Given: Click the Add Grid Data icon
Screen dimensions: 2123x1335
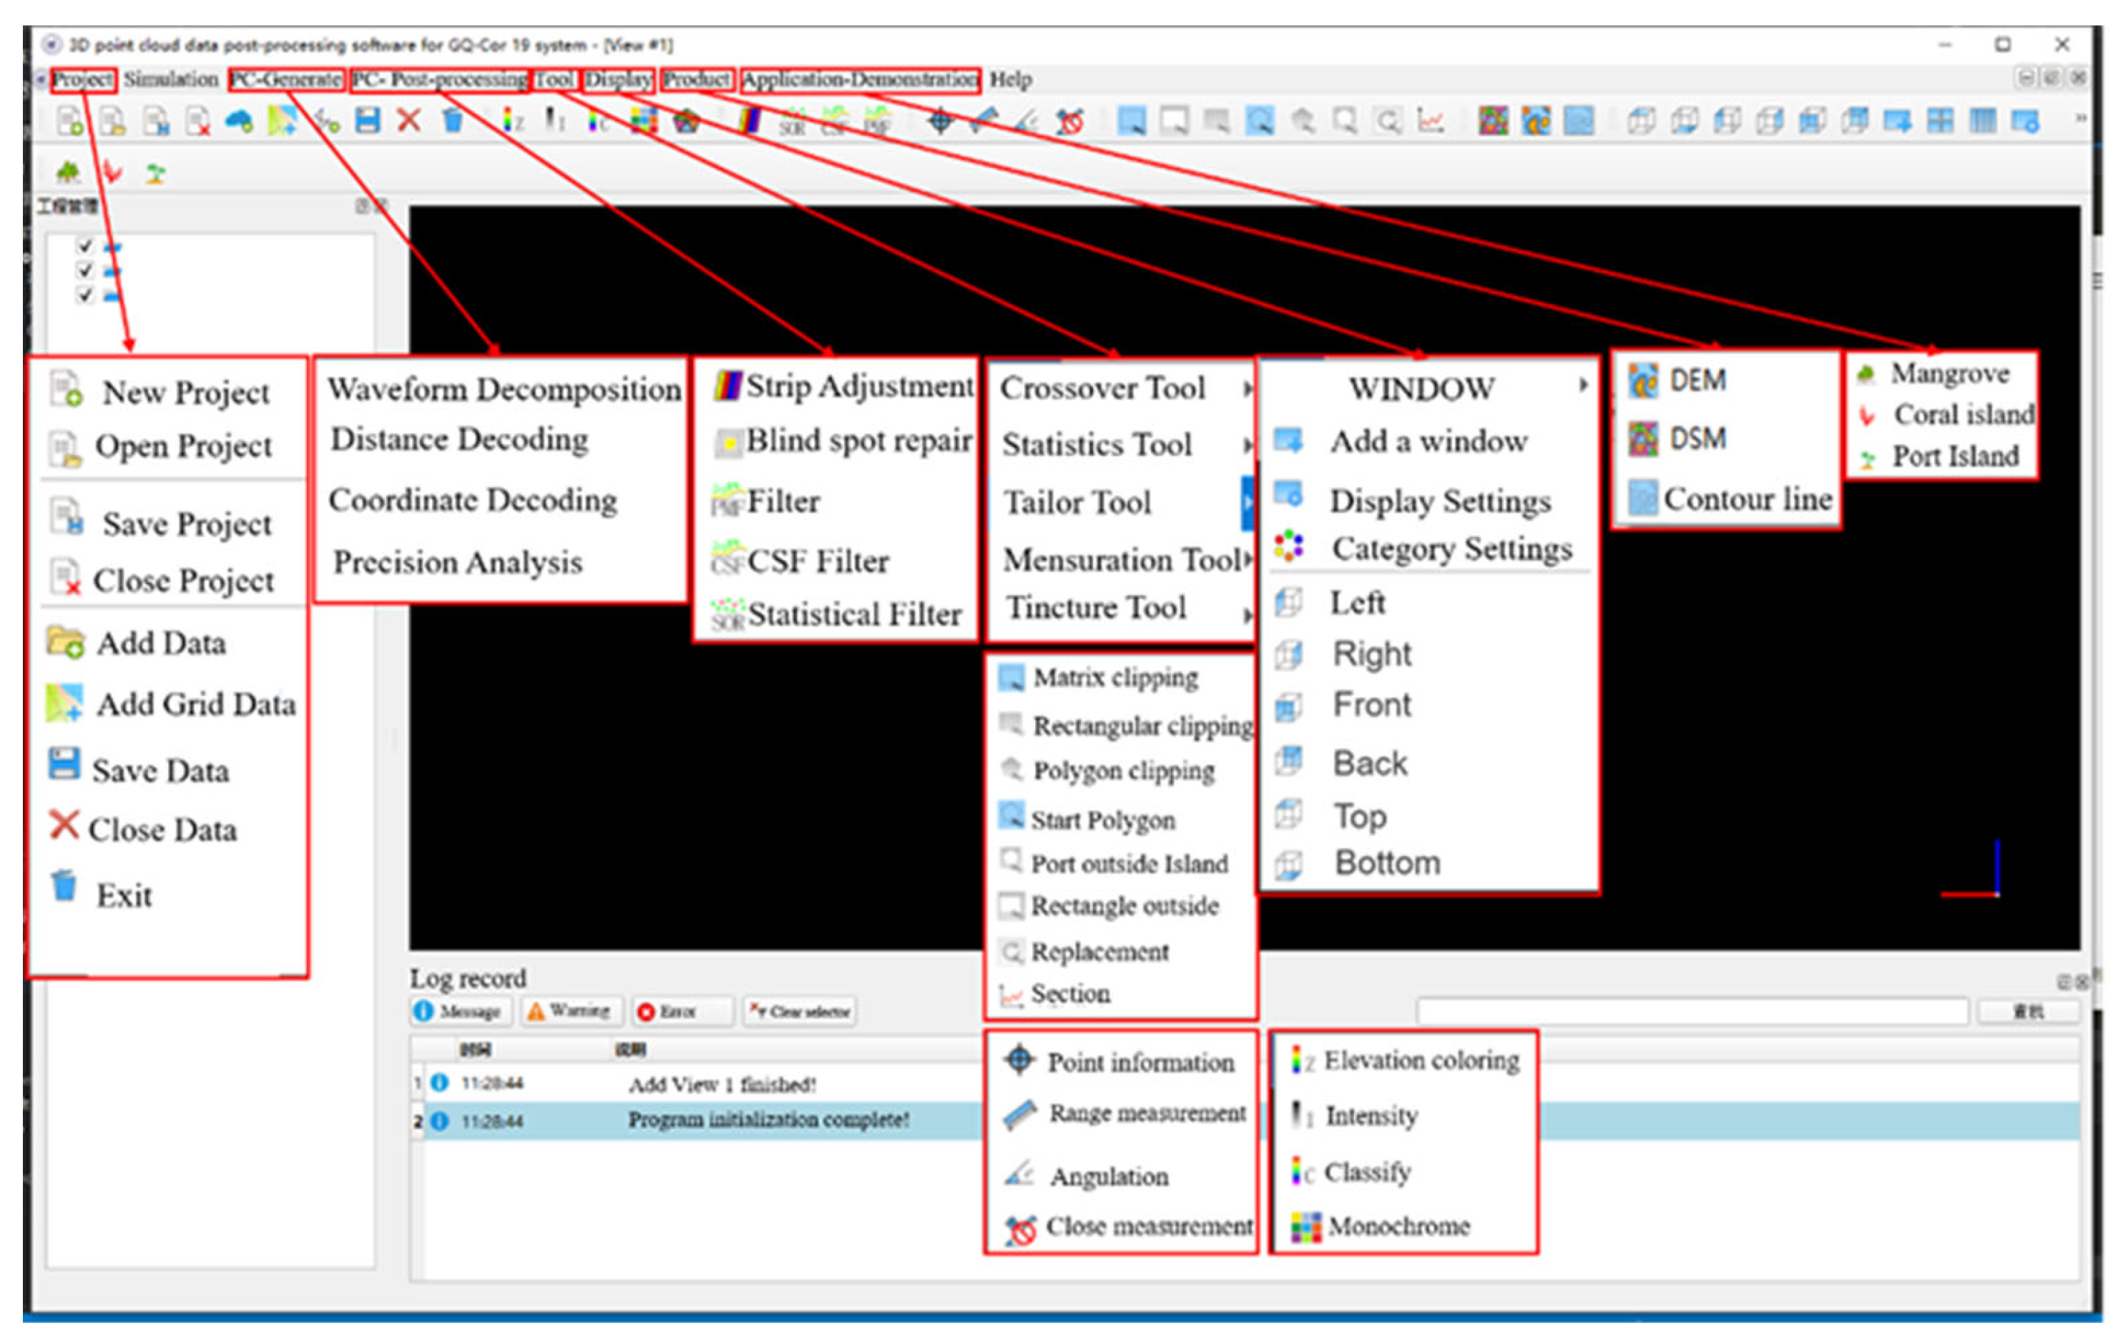Looking at the screenshot, I should [64, 703].
